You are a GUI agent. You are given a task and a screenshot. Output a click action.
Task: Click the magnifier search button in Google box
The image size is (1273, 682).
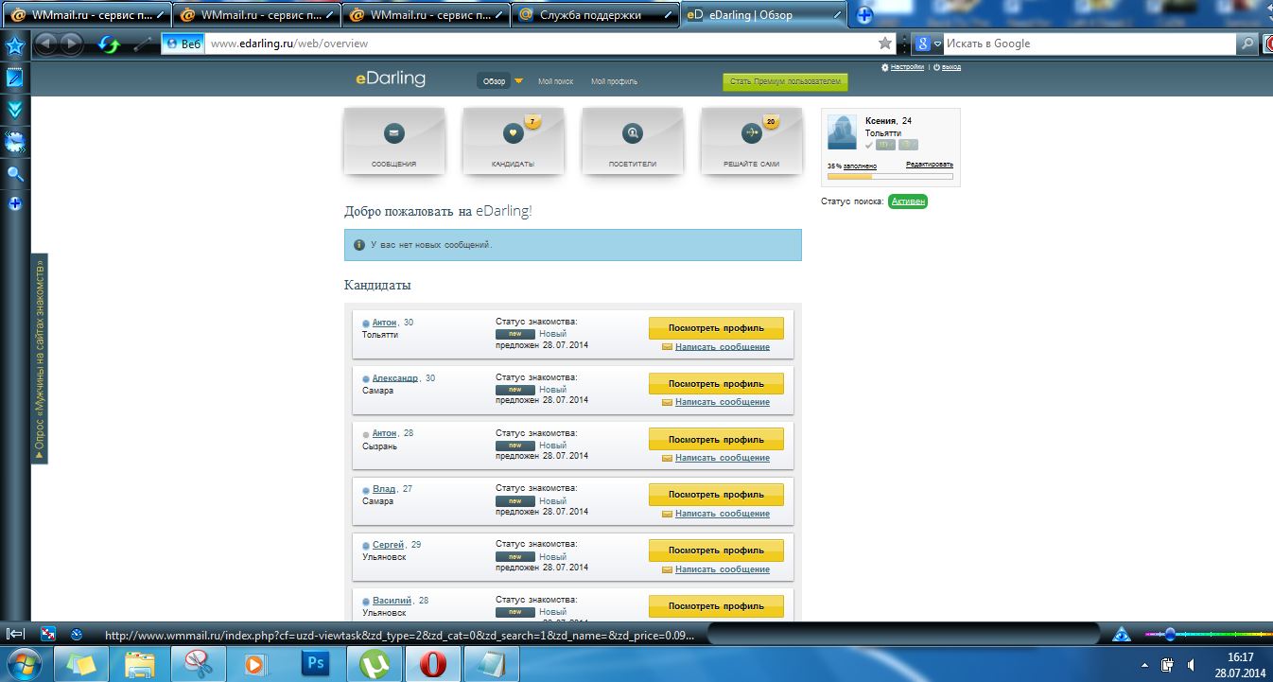pyautogui.click(x=1248, y=44)
